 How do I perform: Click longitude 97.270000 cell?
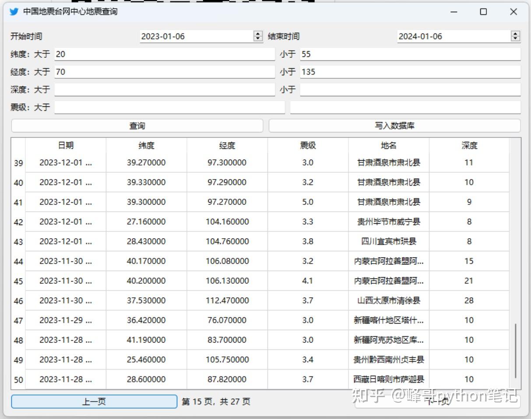227,202
